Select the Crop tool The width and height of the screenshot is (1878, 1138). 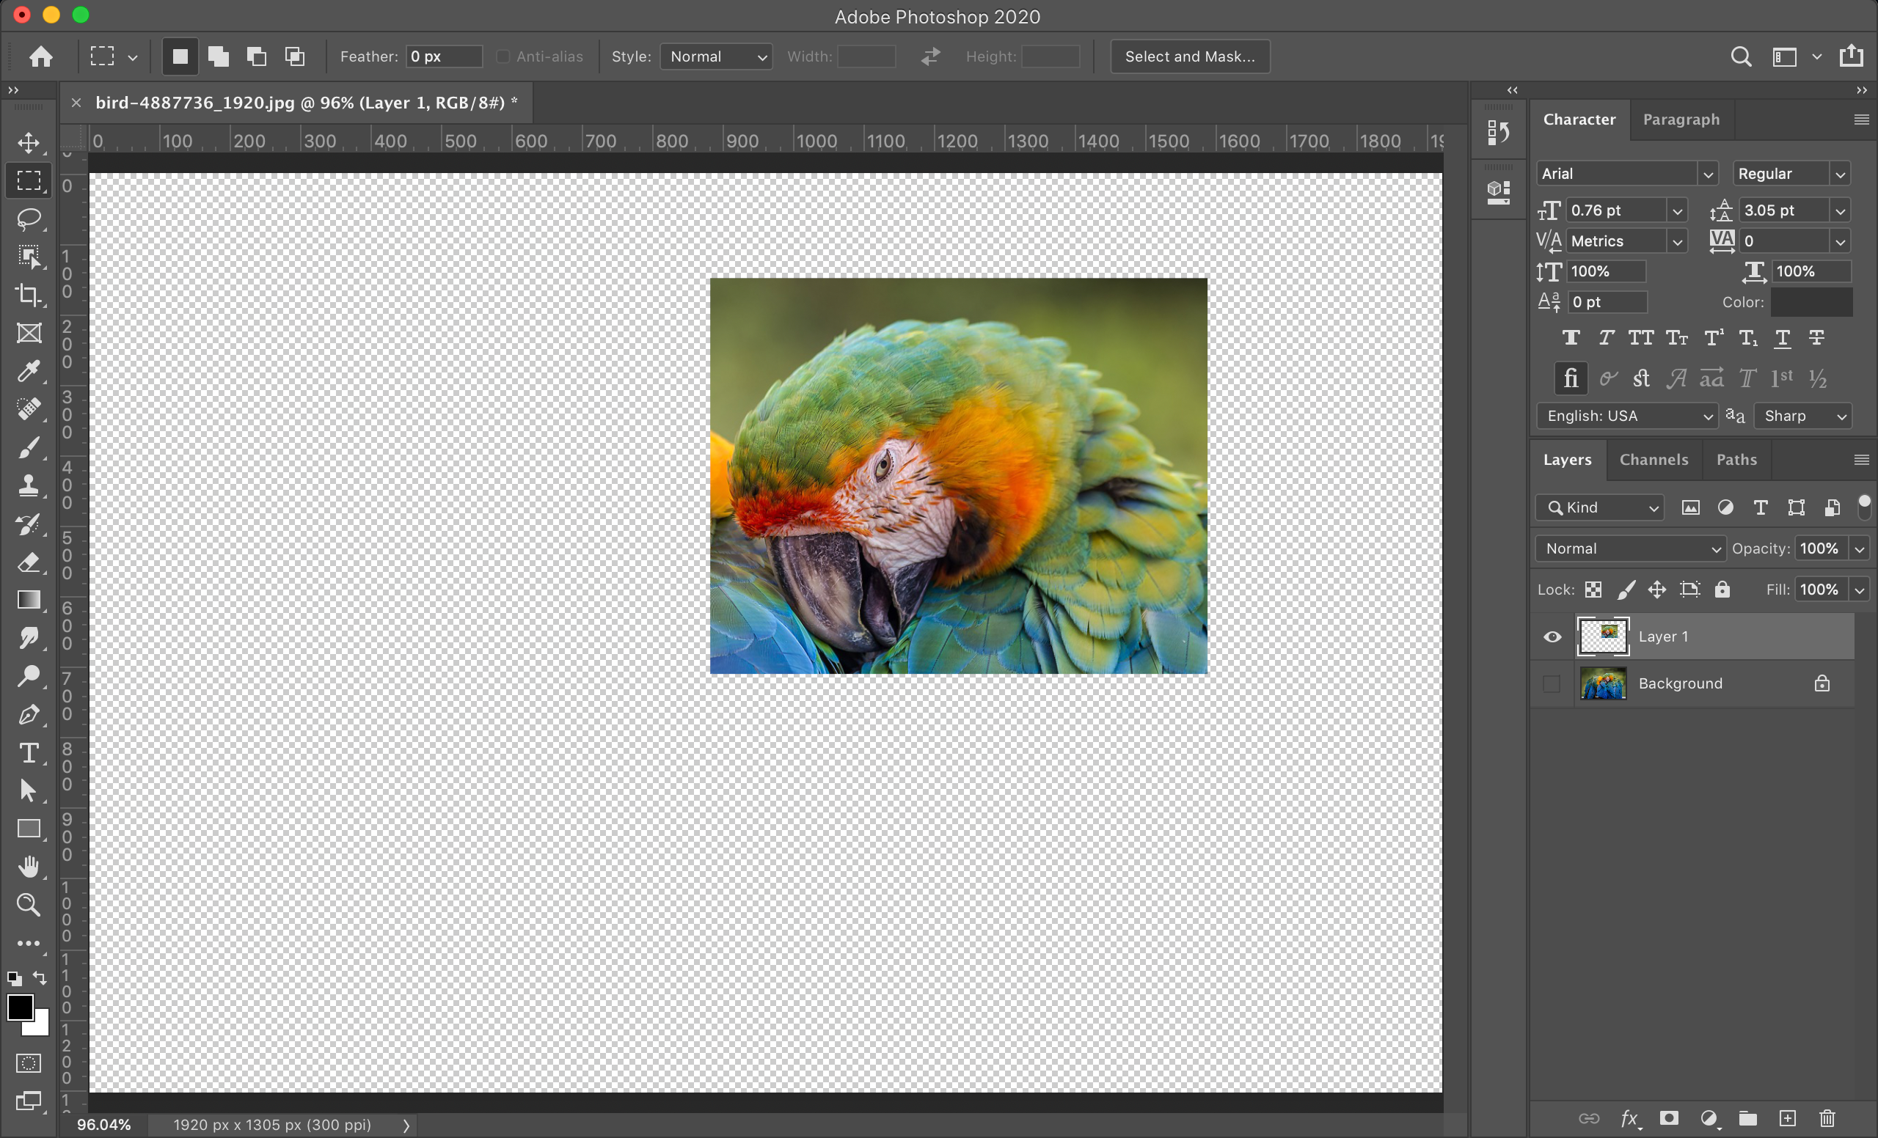29,295
